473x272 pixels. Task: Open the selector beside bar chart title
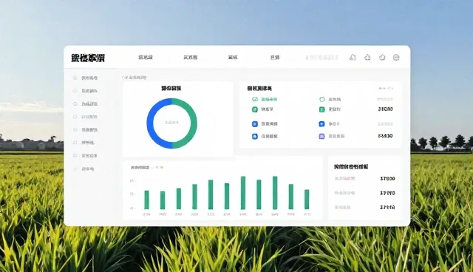157,167
